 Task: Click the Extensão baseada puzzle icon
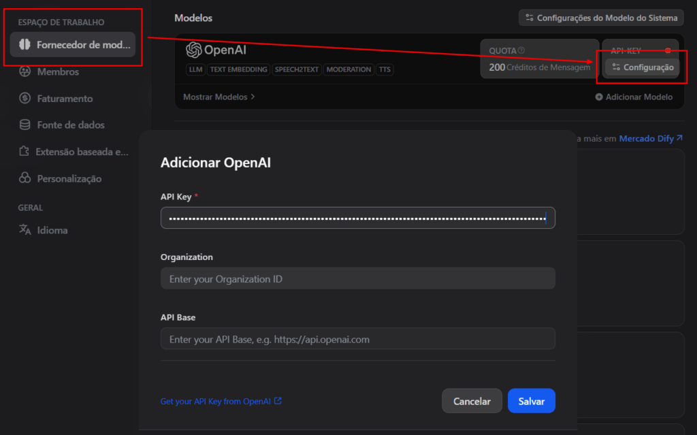pos(24,151)
